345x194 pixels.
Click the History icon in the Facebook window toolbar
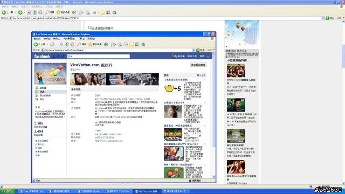[106, 44]
